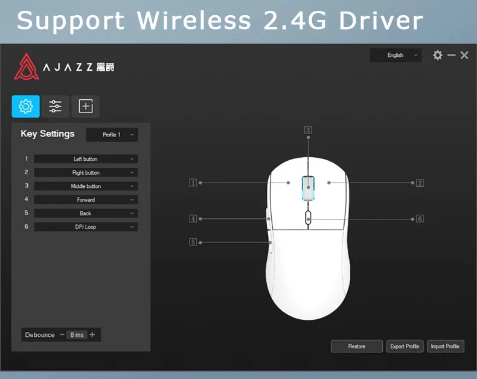Click the settings gear icon in title bar
Viewport: 477px width, 379px height.
(x=438, y=55)
